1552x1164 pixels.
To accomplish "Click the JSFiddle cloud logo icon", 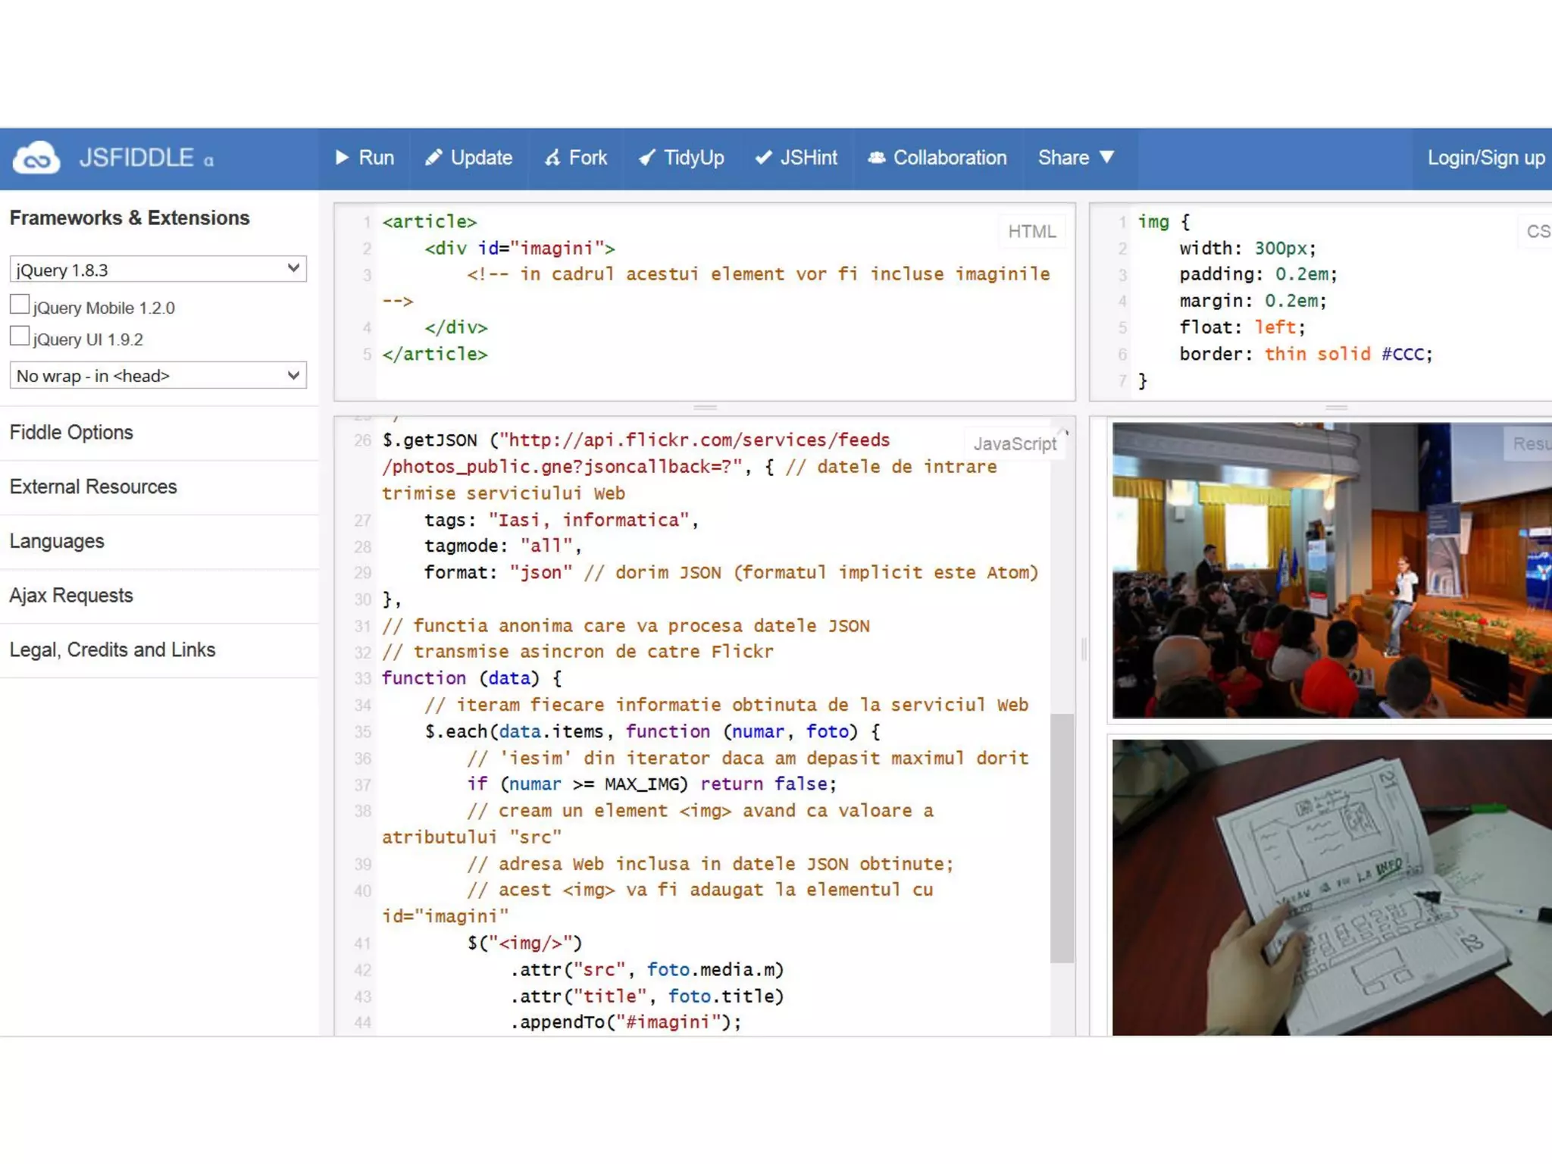I will [36, 158].
